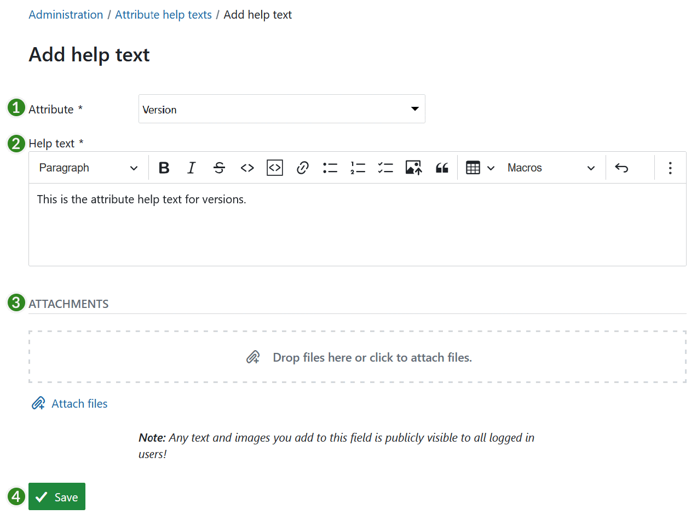This screenshot has width=697, height=520.
Task: Insert a block quote
Action: click(x=441, y=168)
